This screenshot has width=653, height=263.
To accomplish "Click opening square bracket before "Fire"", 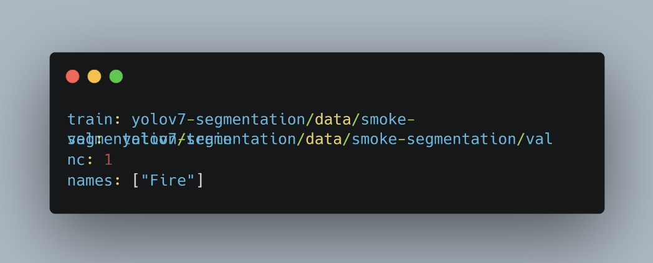I will [x=136, y=181].
